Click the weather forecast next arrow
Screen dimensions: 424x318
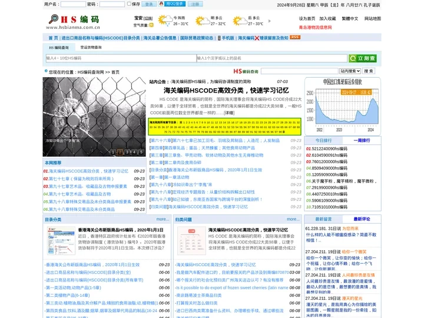(x=269, y=21)
